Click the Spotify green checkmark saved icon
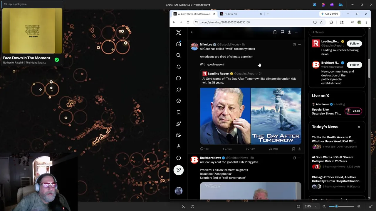 tap(57, 60)
